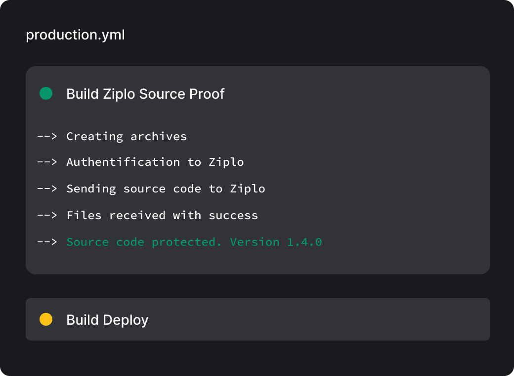Select the 'Sending source code to Ziplo' line
This screenshot has width=514, height=376.
[x=166, y=189]
